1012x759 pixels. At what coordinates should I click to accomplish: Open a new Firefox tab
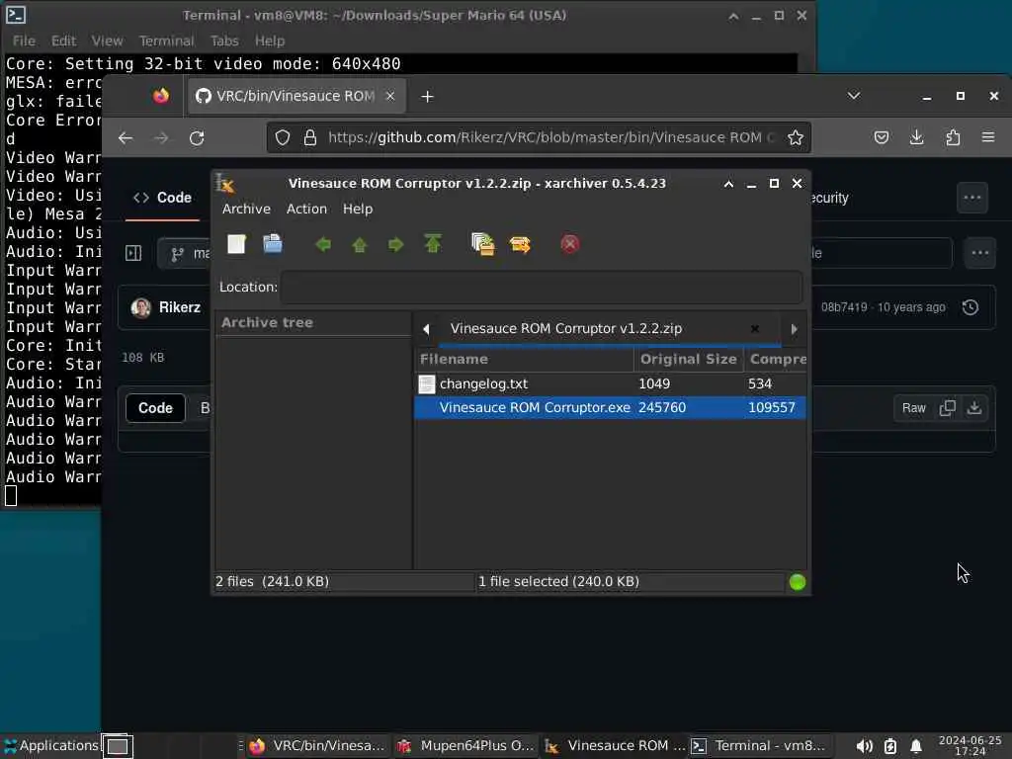pyautogui.click(x=427, y=97)
